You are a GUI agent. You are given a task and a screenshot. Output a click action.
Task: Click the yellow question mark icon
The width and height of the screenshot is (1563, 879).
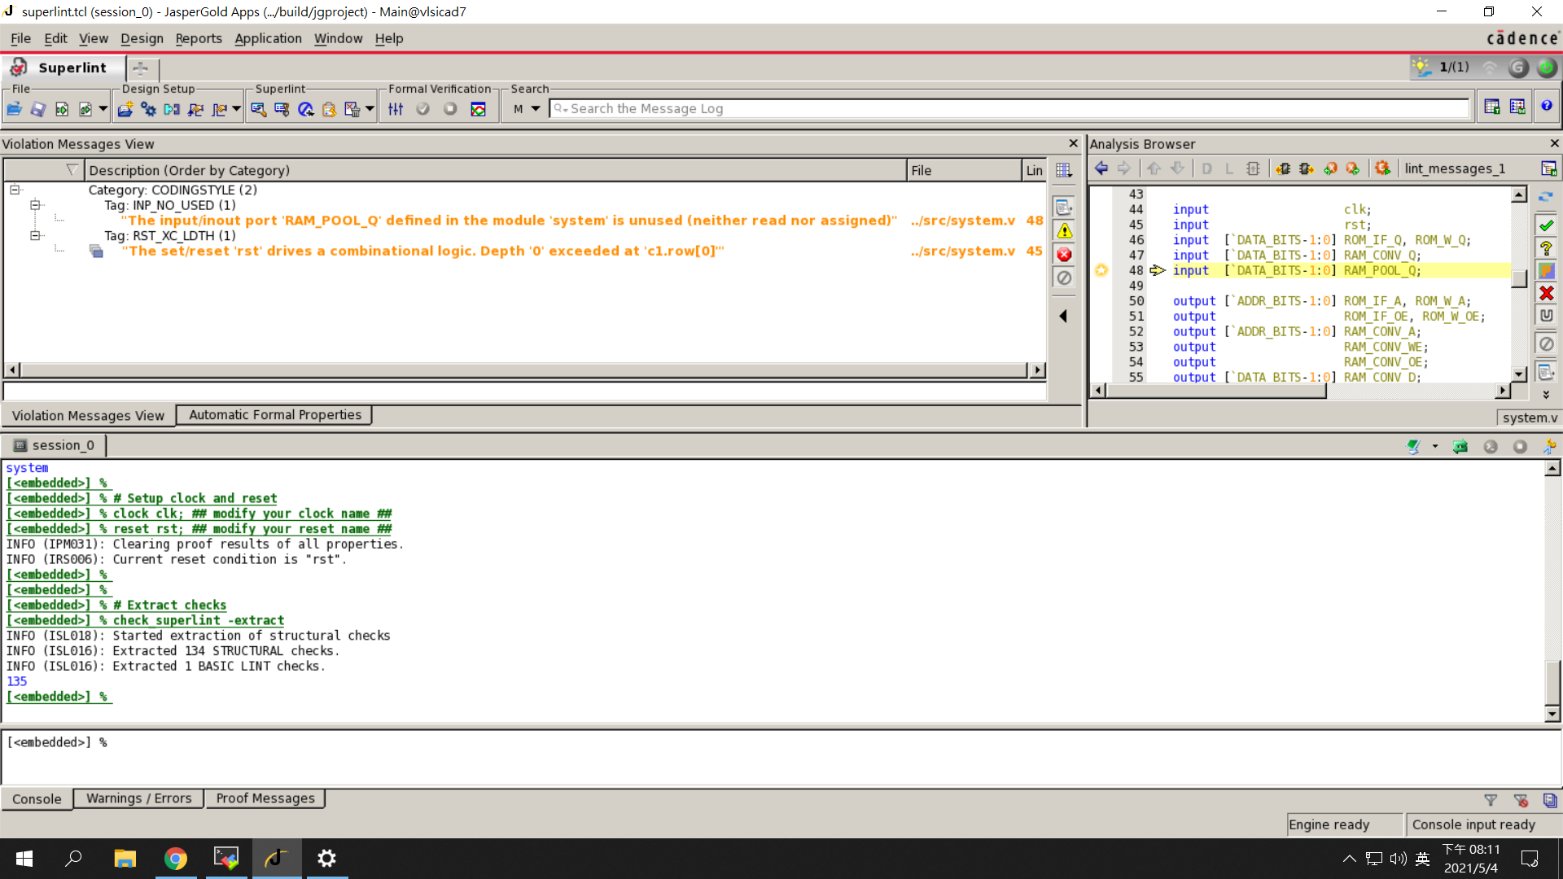(1546, 248)
